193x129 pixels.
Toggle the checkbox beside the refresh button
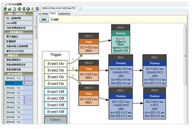pyautogui.click(x=52, y=19)
